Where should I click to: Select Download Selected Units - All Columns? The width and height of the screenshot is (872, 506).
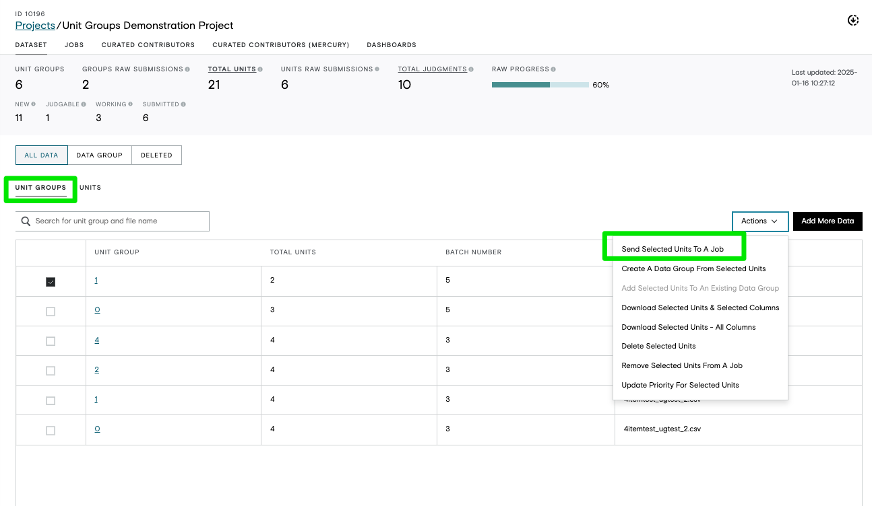[x=688, y=327]
